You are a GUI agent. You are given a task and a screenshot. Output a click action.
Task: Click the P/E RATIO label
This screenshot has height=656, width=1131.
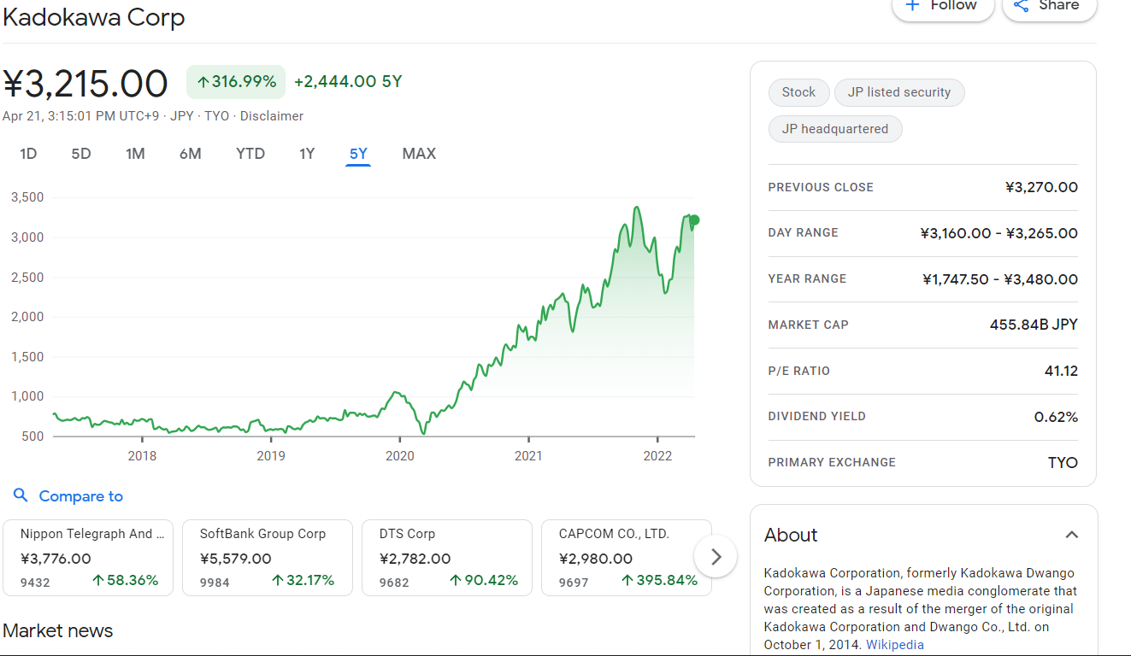tap(799, 371)
